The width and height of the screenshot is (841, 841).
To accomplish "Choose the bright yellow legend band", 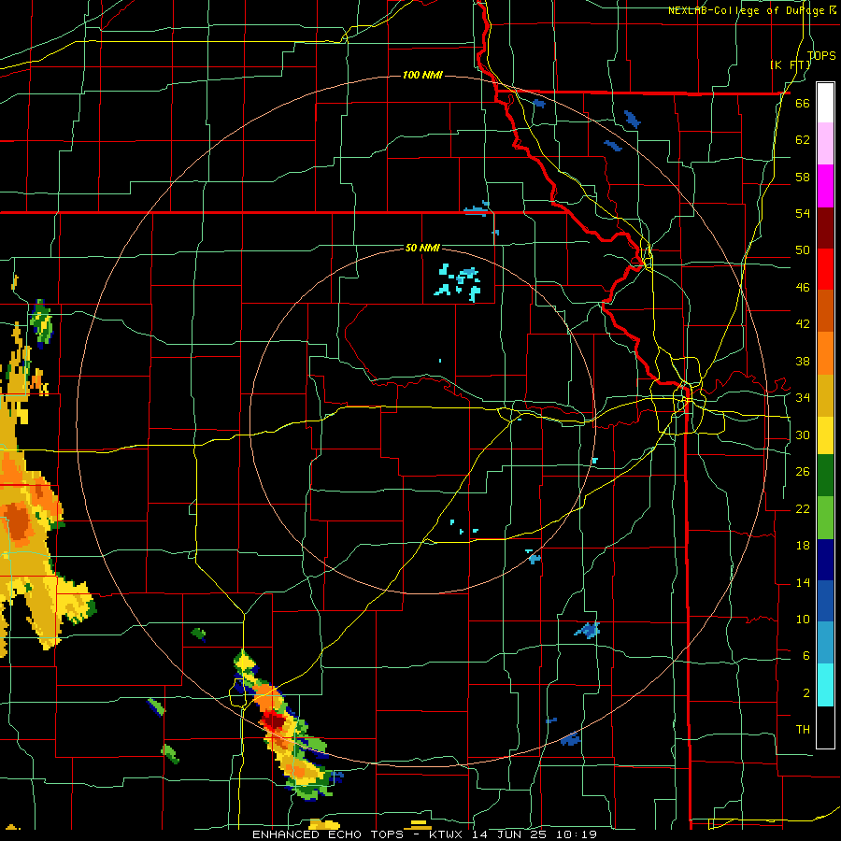I will tap(825, 435).
